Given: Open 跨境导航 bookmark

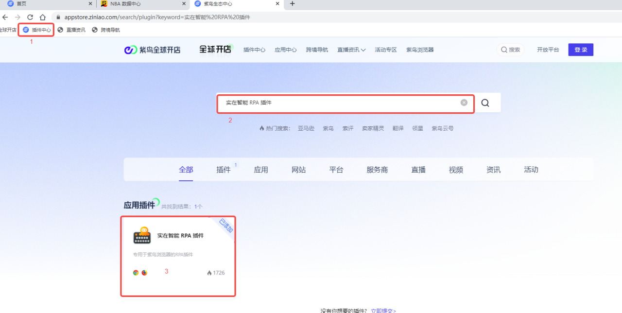Looking at the screenshot, I should [106, 30].
